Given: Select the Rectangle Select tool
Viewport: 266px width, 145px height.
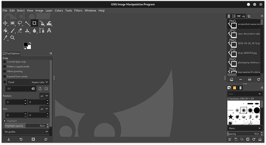Looking at the screenshot, I should click(x=12, y=23).
